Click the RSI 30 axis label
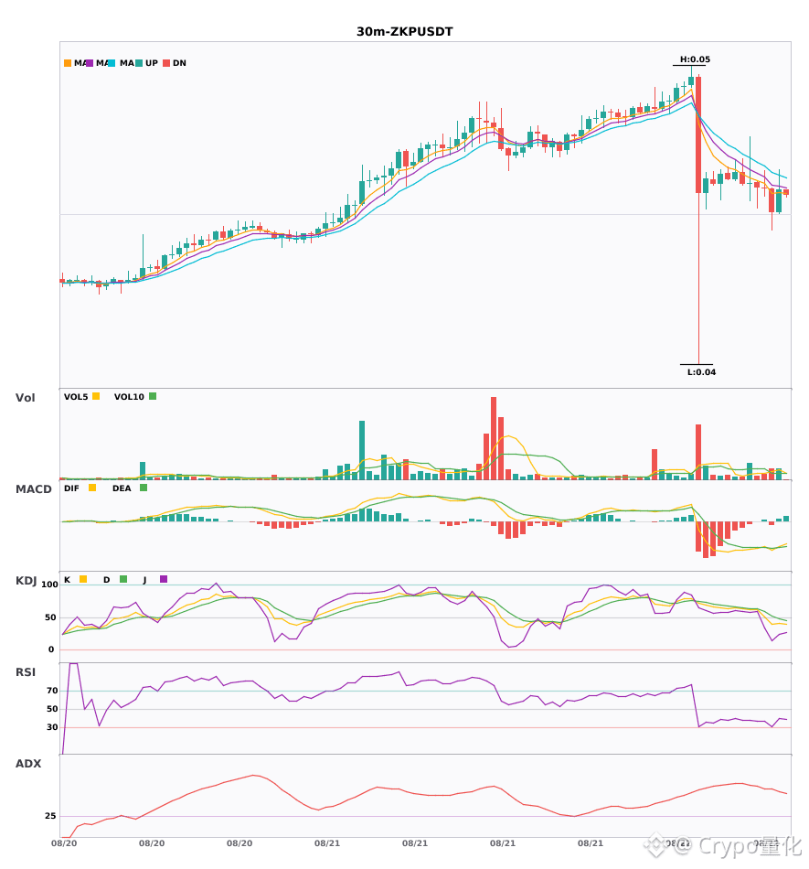 [52, 727]
